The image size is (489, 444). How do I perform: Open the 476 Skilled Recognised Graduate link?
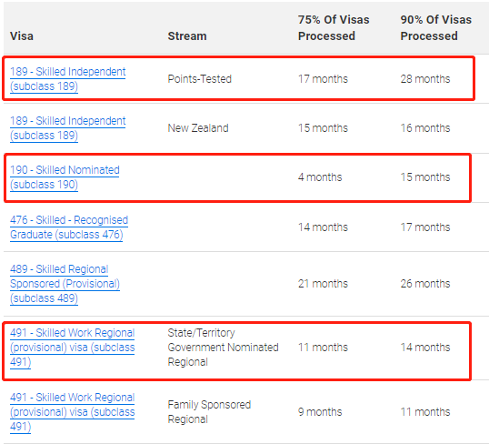(69, 227)
